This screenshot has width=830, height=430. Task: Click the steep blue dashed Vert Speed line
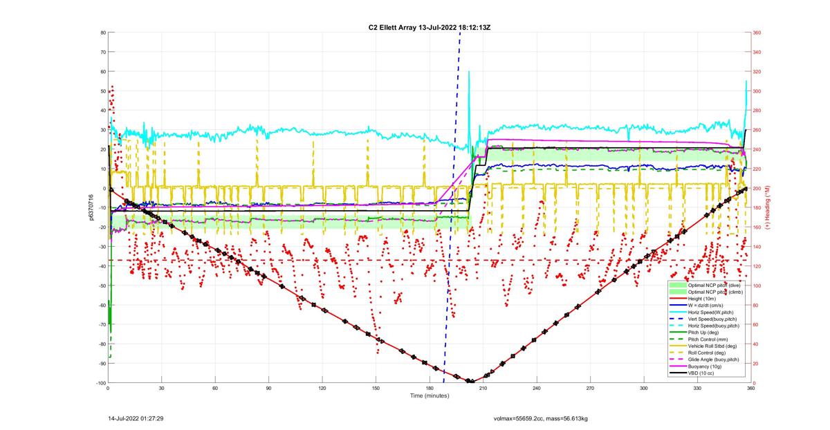[x=452, y=207]
